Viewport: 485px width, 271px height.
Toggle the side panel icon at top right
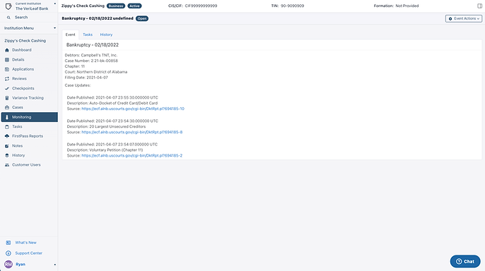479,6
